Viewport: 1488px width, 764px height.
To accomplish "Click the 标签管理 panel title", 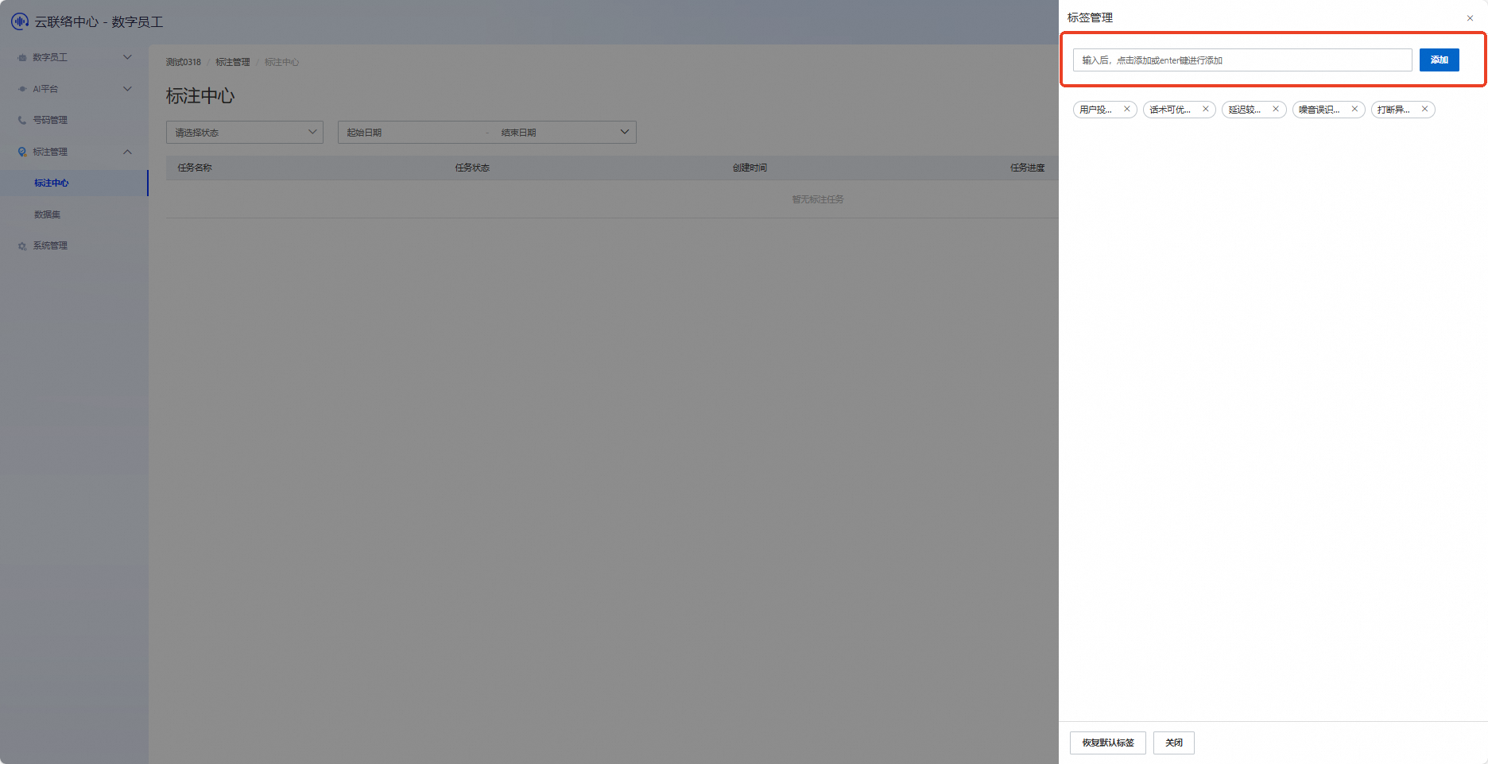I will (1090, 17).
